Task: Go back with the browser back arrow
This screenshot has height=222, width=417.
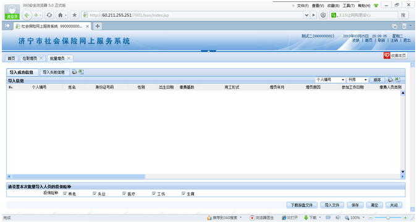Action: pos(27,15)
